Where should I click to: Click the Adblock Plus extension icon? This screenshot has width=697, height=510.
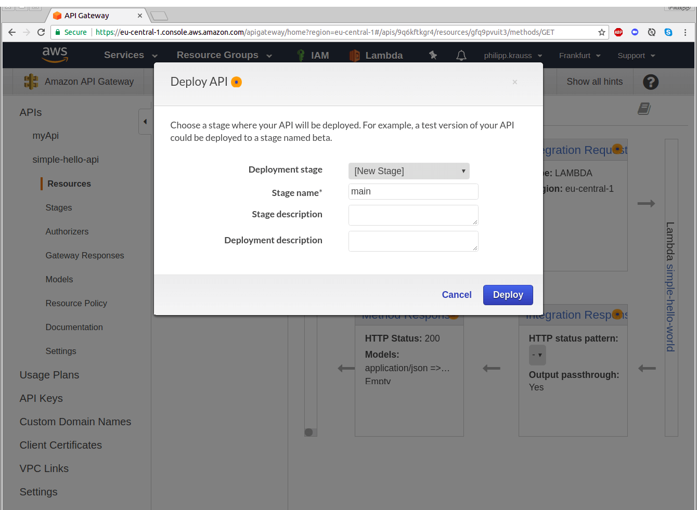[618, 32]
